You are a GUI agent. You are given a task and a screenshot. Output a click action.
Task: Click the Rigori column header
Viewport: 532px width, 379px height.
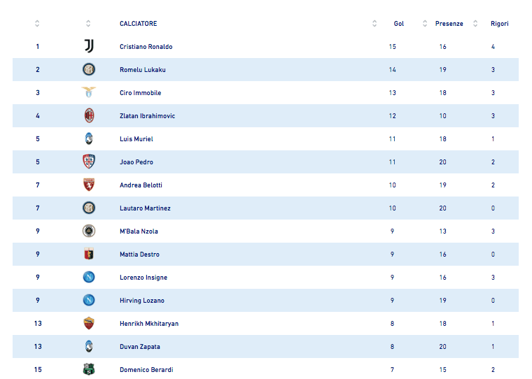coord(499,24)
